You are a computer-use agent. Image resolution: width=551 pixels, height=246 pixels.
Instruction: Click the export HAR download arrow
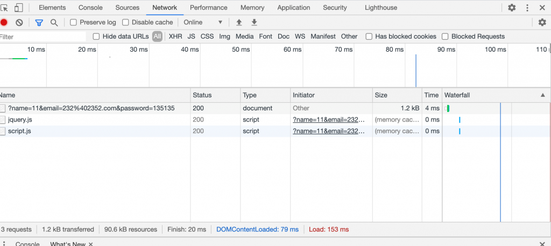point(255,23)
